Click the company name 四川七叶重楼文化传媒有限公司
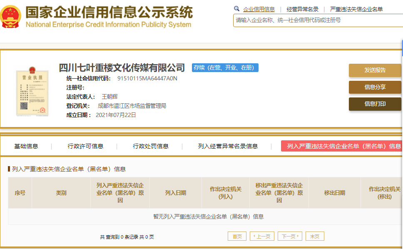The image size is (403, 249). click(122, 67)
